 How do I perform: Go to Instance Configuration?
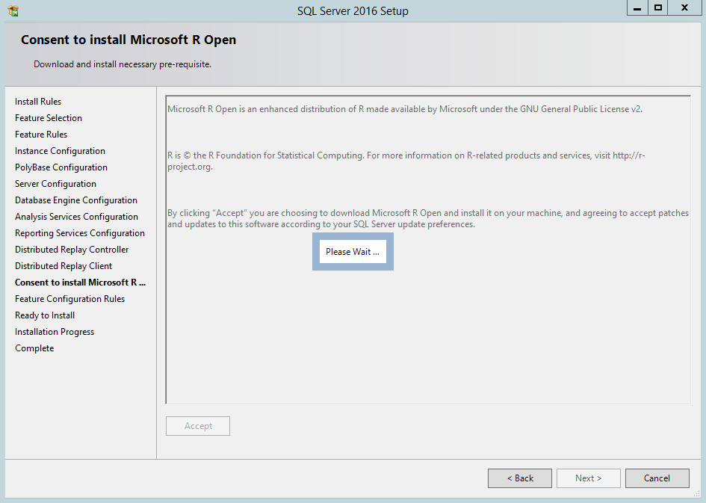pyautogui.click(x=60, y=150)
